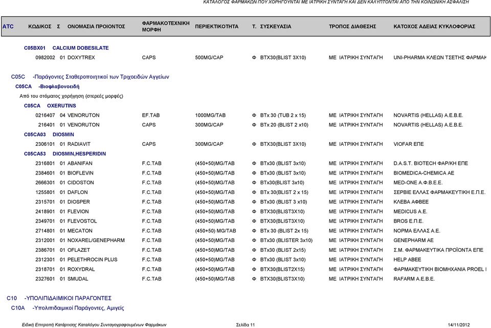Click the ΣΥΣΚΕΥΑΣΙΑ column header
This screenshot has height=328, width=491.
(x=276, y=26)
